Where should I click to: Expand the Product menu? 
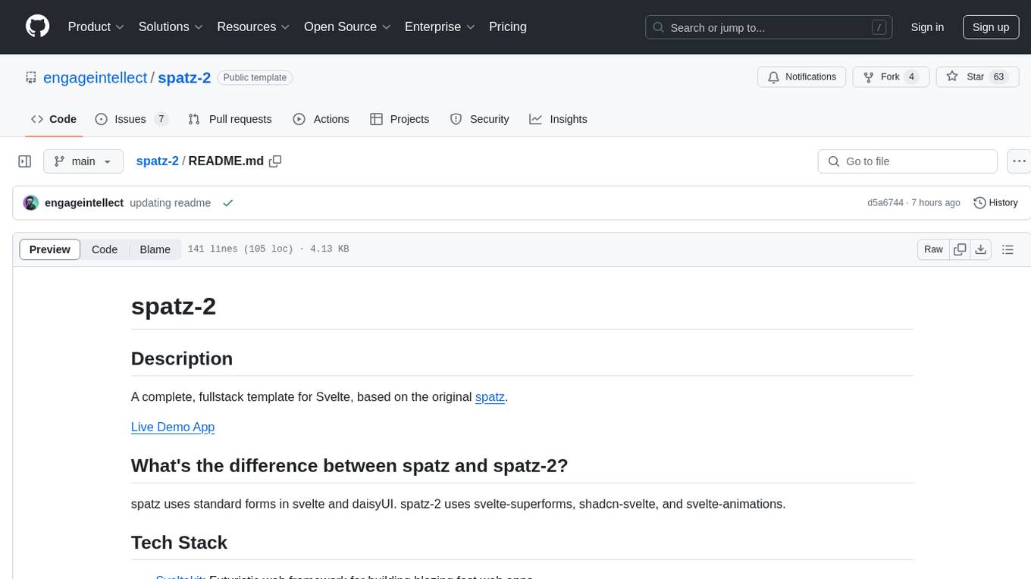[96, 27]
